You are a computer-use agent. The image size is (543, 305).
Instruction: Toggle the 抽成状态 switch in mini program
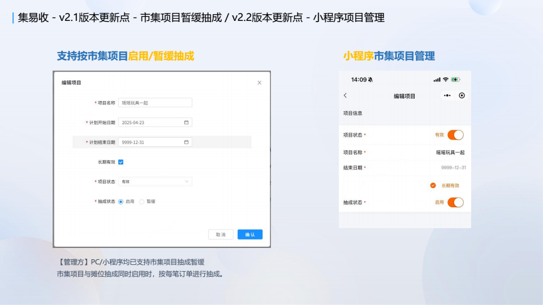click(455, 202)
